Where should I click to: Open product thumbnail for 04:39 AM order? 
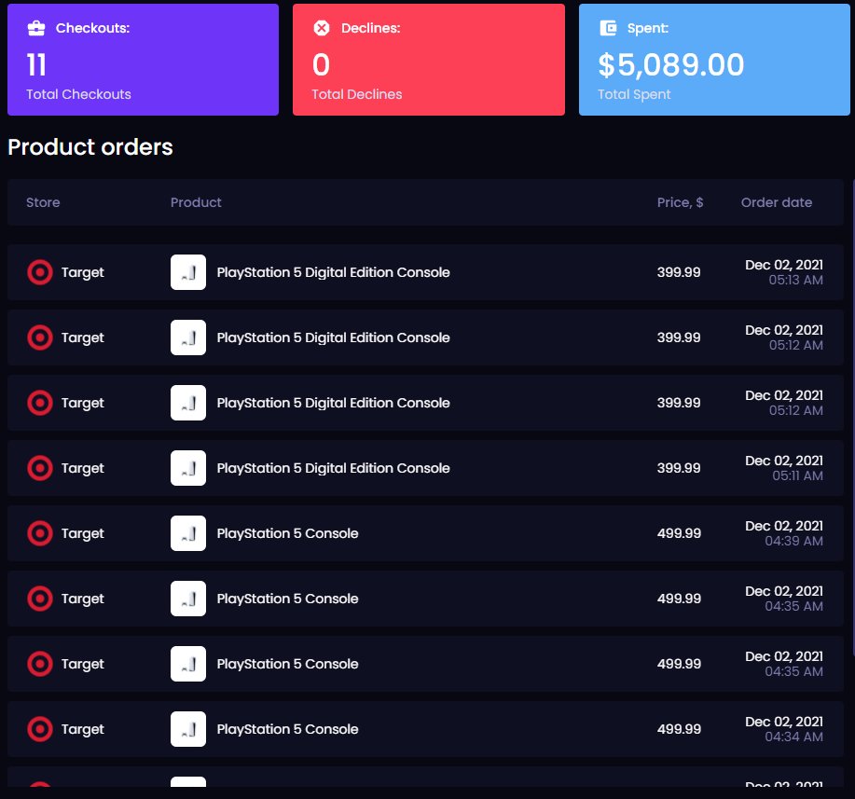[188, 533]
